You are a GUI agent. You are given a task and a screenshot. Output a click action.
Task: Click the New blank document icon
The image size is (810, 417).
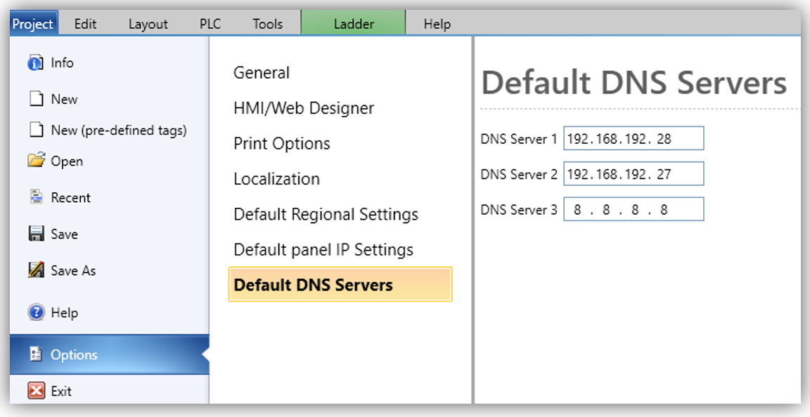click(36, 99)
